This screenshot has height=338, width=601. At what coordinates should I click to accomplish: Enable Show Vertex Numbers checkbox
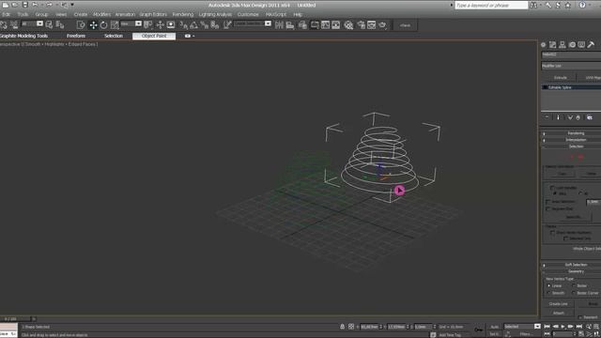point(553,233)
